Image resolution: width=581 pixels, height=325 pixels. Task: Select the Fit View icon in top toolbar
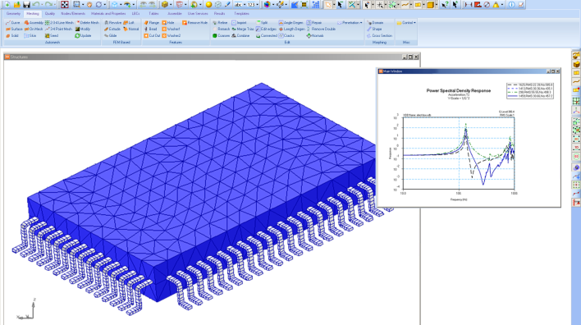[65, 4]
